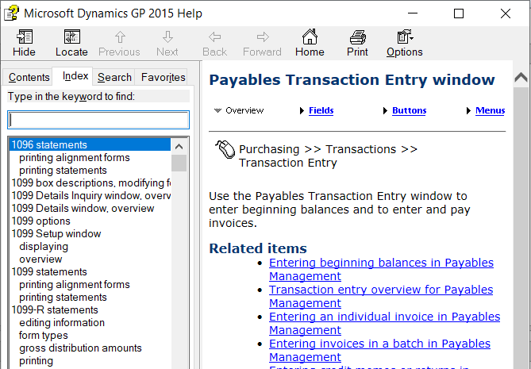The width and height of the screenshot is (531, 369).
Task: Switch to the Favorites tab
Action: click(x=164, y=78)
